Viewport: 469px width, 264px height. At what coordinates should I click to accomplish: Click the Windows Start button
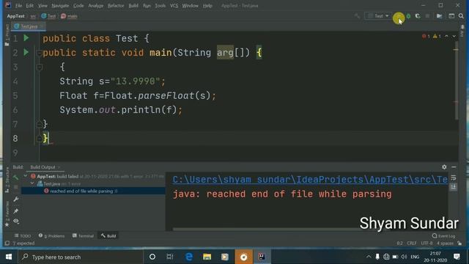(x=9, y=257)
